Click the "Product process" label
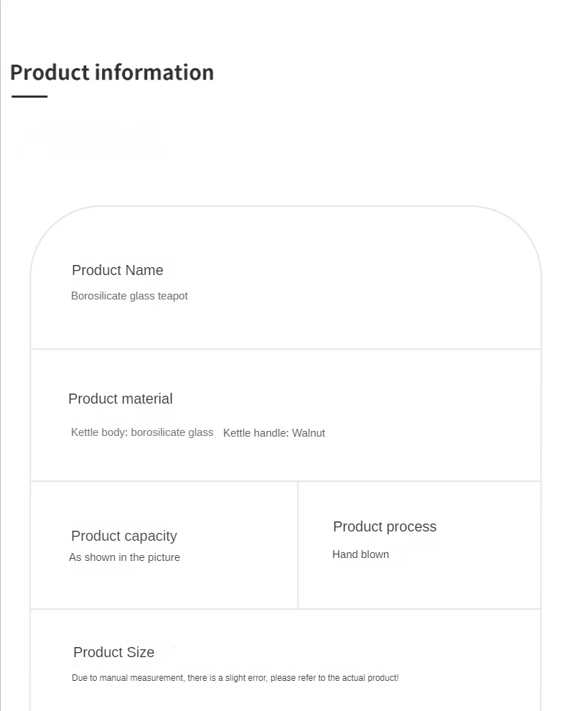 (x=385, y=527)
